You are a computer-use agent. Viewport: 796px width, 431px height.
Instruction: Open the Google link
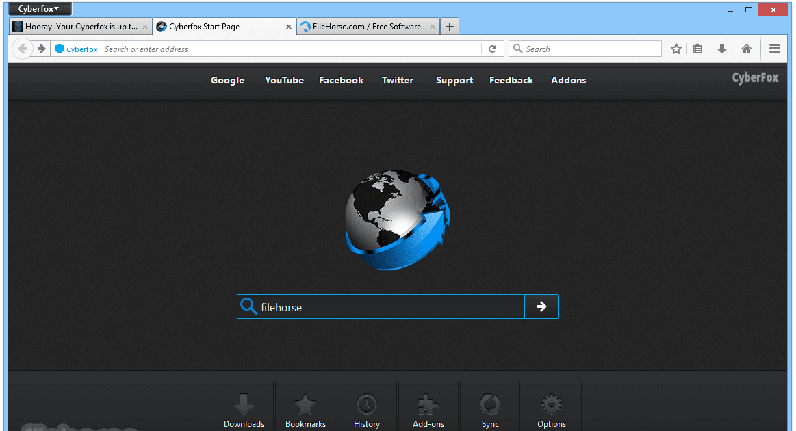(x=227, y=80)
